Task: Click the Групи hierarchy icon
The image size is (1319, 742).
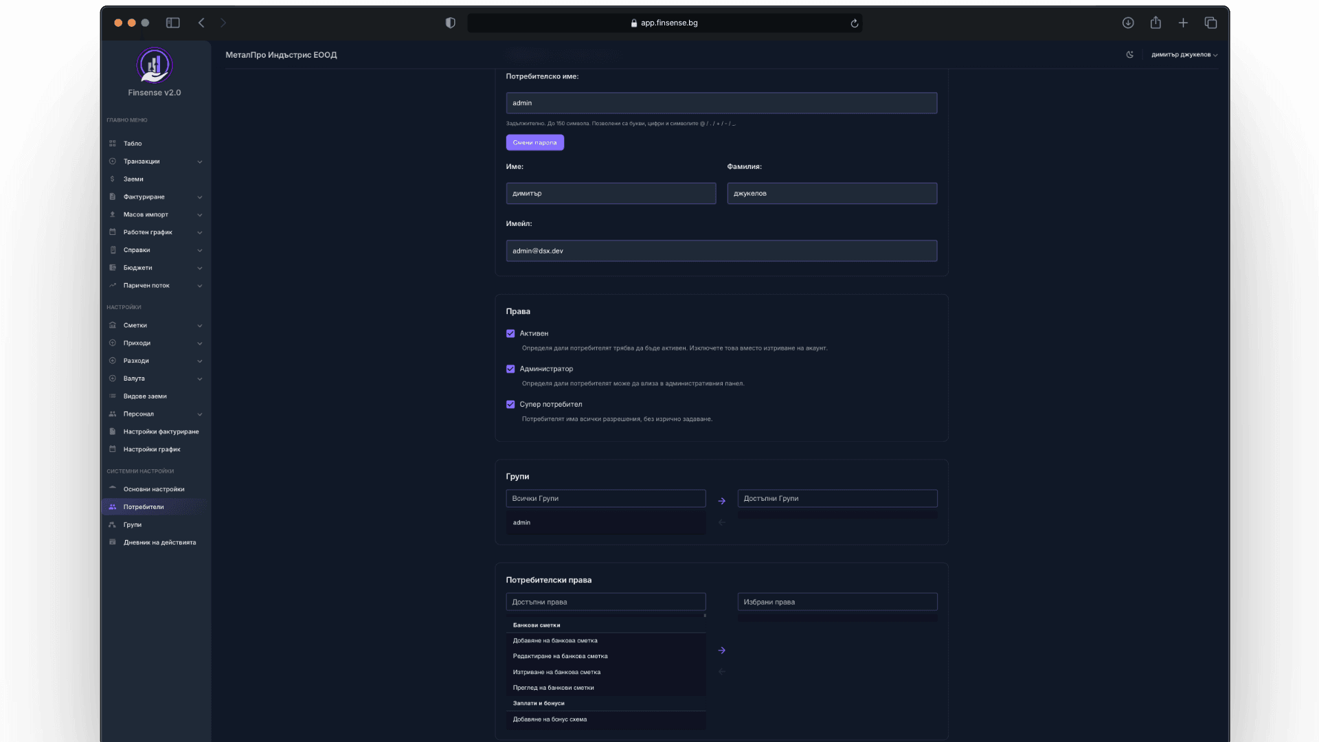Action: point(113,525)
